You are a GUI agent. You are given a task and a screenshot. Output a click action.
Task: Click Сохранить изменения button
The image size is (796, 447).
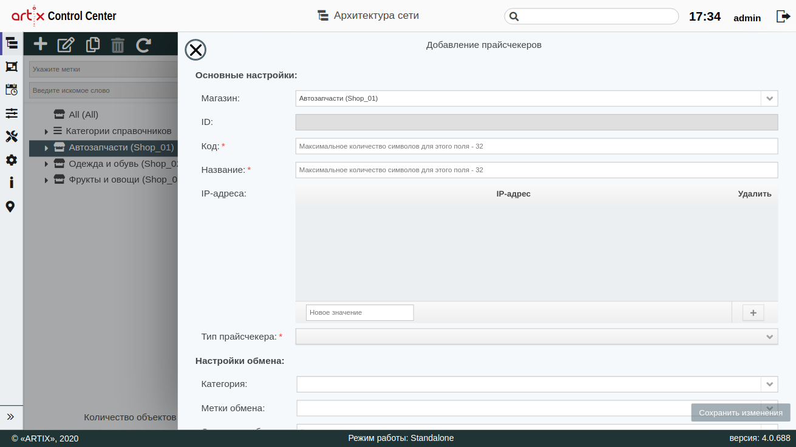tap(741, 412)
